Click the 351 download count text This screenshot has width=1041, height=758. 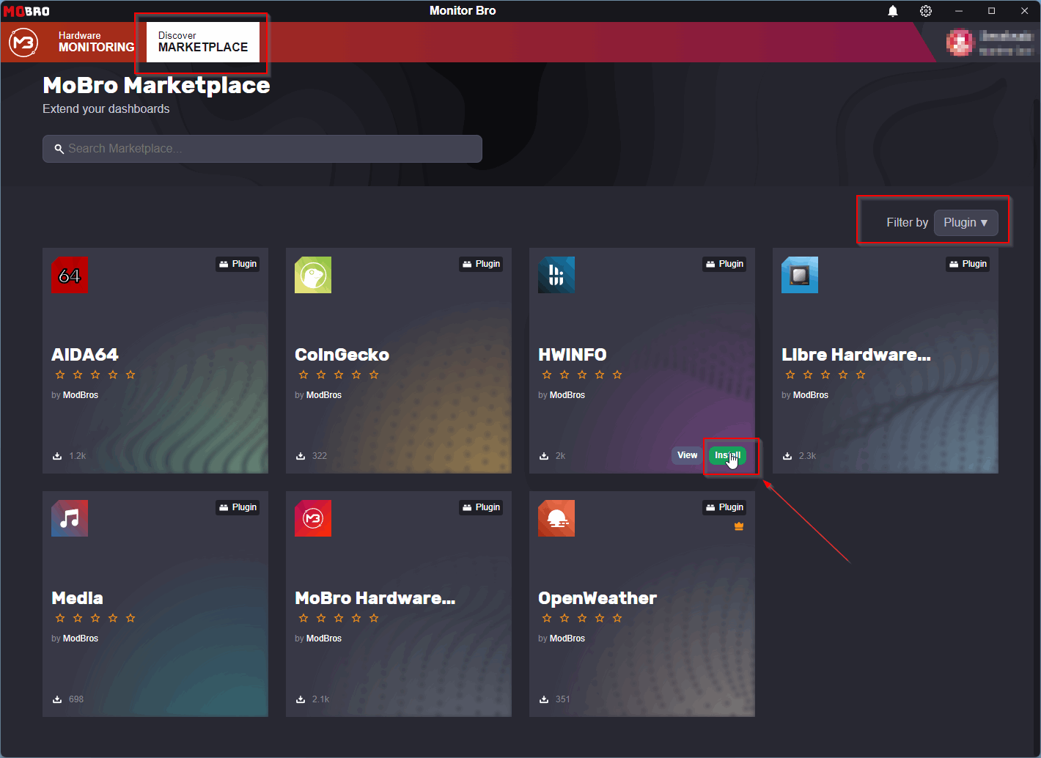click(563, 699)
